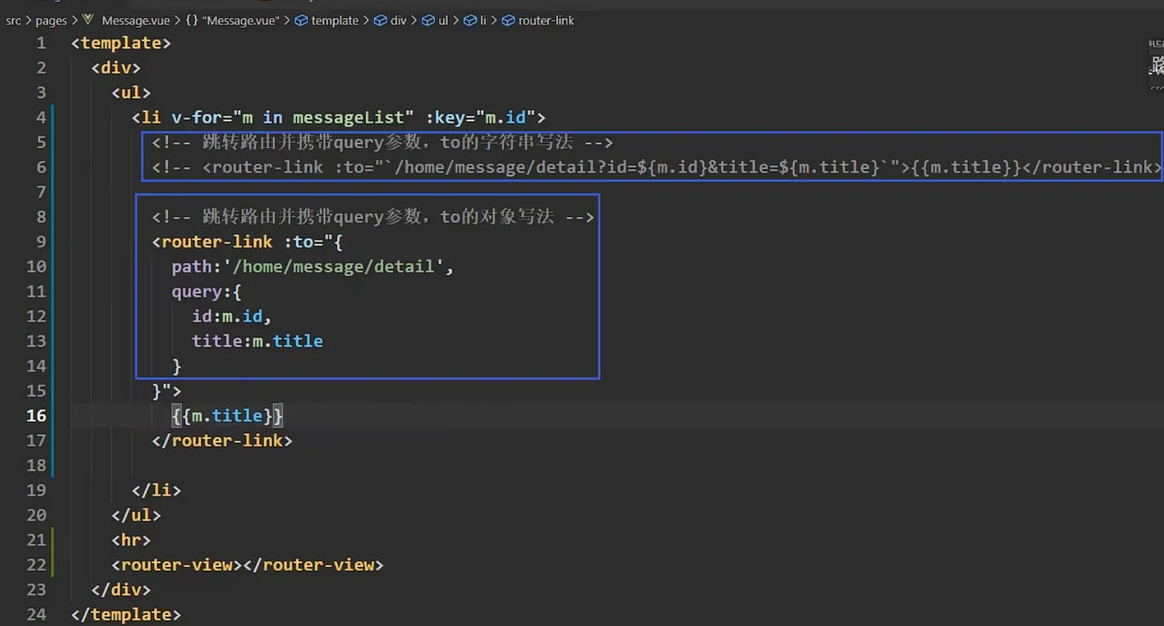Click the title:m.title line

[257, 342]
